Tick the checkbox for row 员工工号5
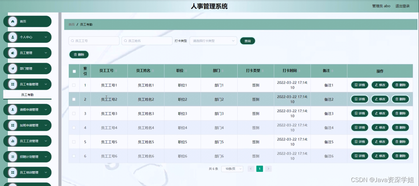419x186 pixels. click(74, 142)
